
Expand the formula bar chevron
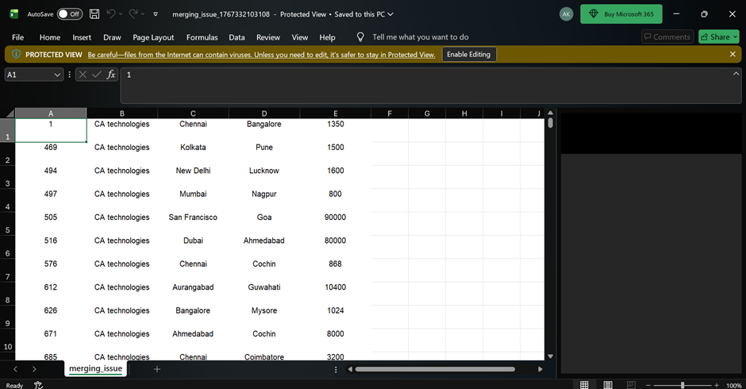tap(736, 74)
